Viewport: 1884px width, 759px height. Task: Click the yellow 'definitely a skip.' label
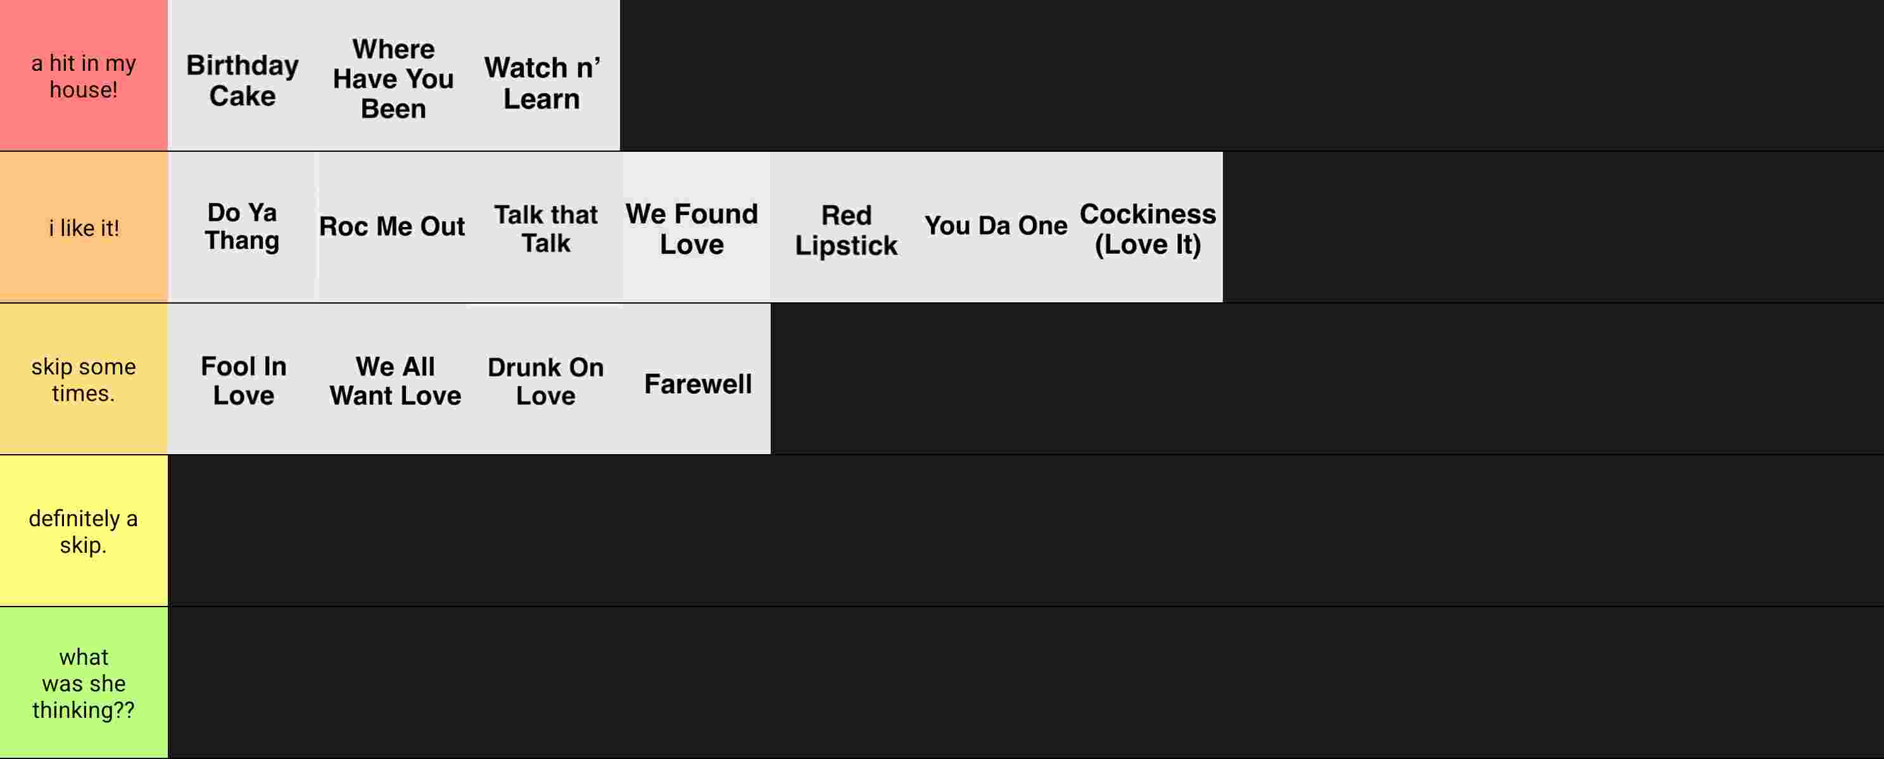click(84, 531)
